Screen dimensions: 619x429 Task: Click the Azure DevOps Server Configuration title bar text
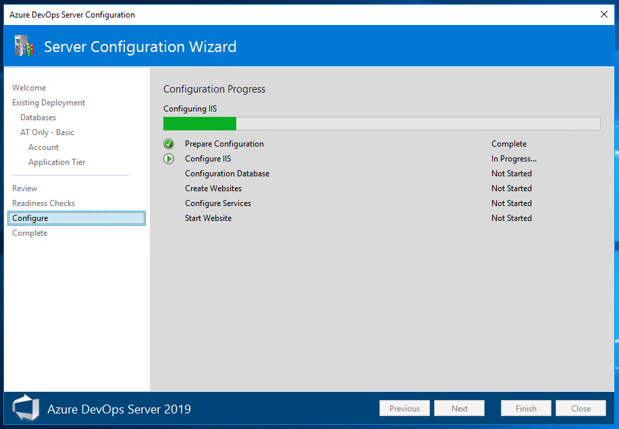(x=72, y=15)
